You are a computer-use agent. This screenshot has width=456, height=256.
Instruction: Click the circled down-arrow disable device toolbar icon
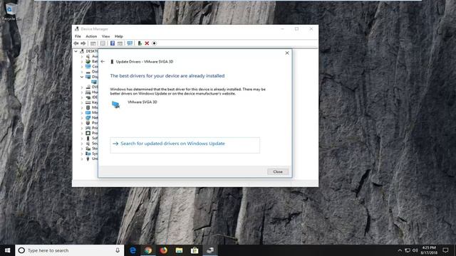[x=154, y=43]
